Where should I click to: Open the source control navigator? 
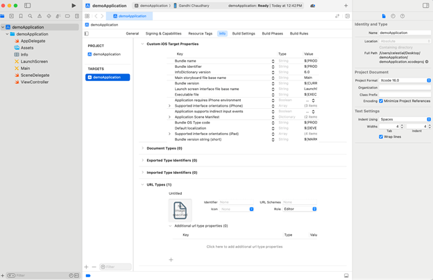12,16
